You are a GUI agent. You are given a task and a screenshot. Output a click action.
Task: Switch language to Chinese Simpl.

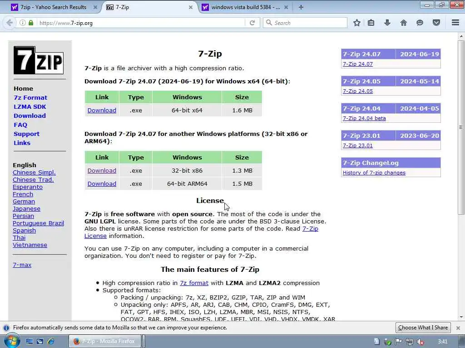tap(34, 173)
